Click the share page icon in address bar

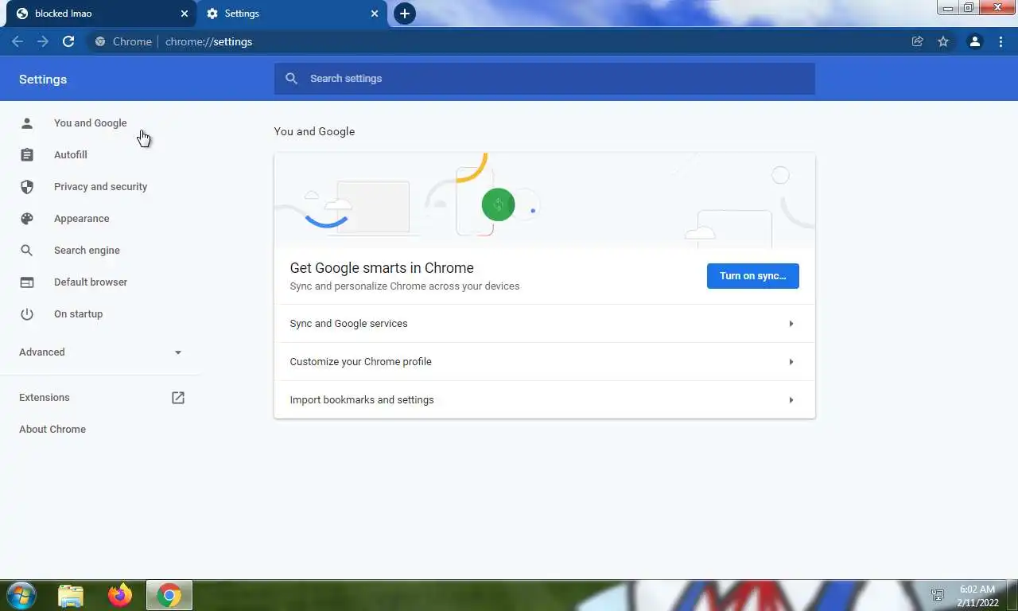918,41
